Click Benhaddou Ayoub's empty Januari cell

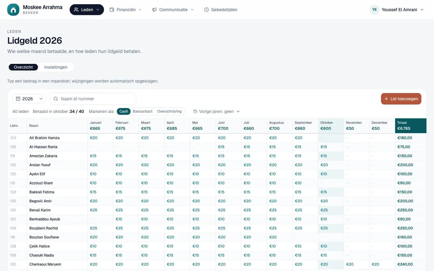(100, 219)
